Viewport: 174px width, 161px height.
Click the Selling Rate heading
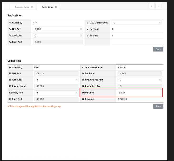pyautogui.click(x=14, y=61)
